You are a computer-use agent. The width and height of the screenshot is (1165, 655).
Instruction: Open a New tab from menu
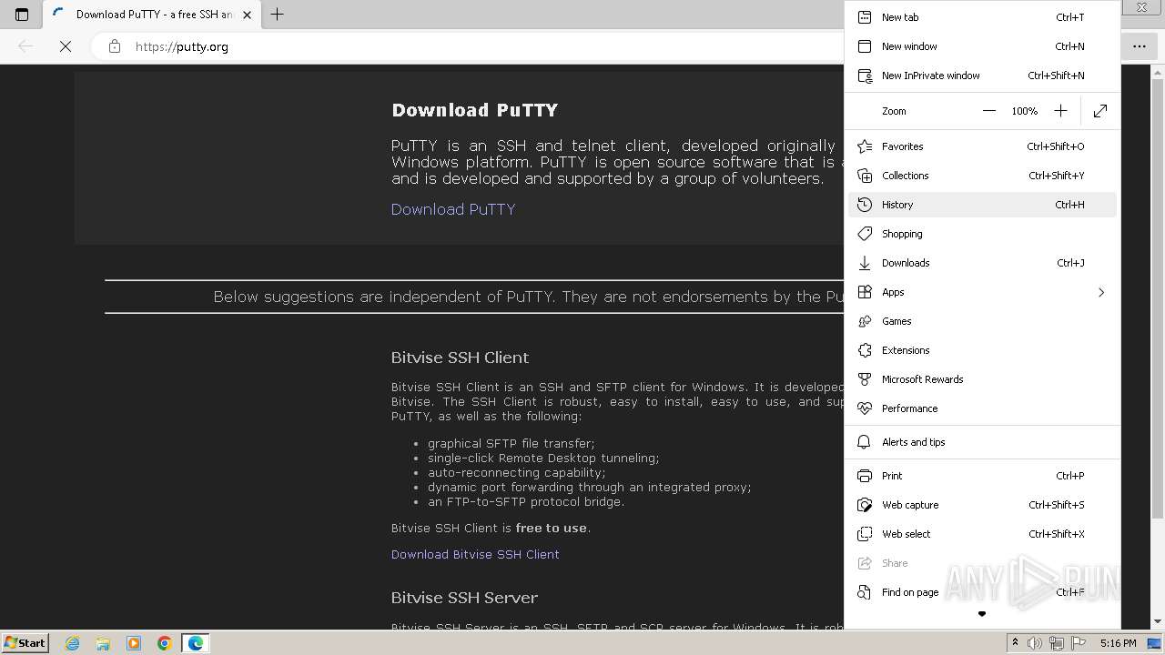[x=982, y=17]
